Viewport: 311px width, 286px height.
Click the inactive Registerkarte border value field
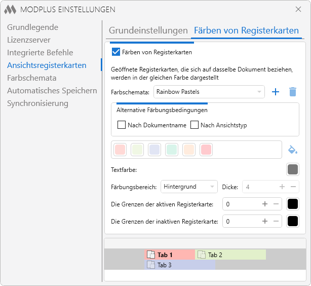252,221
